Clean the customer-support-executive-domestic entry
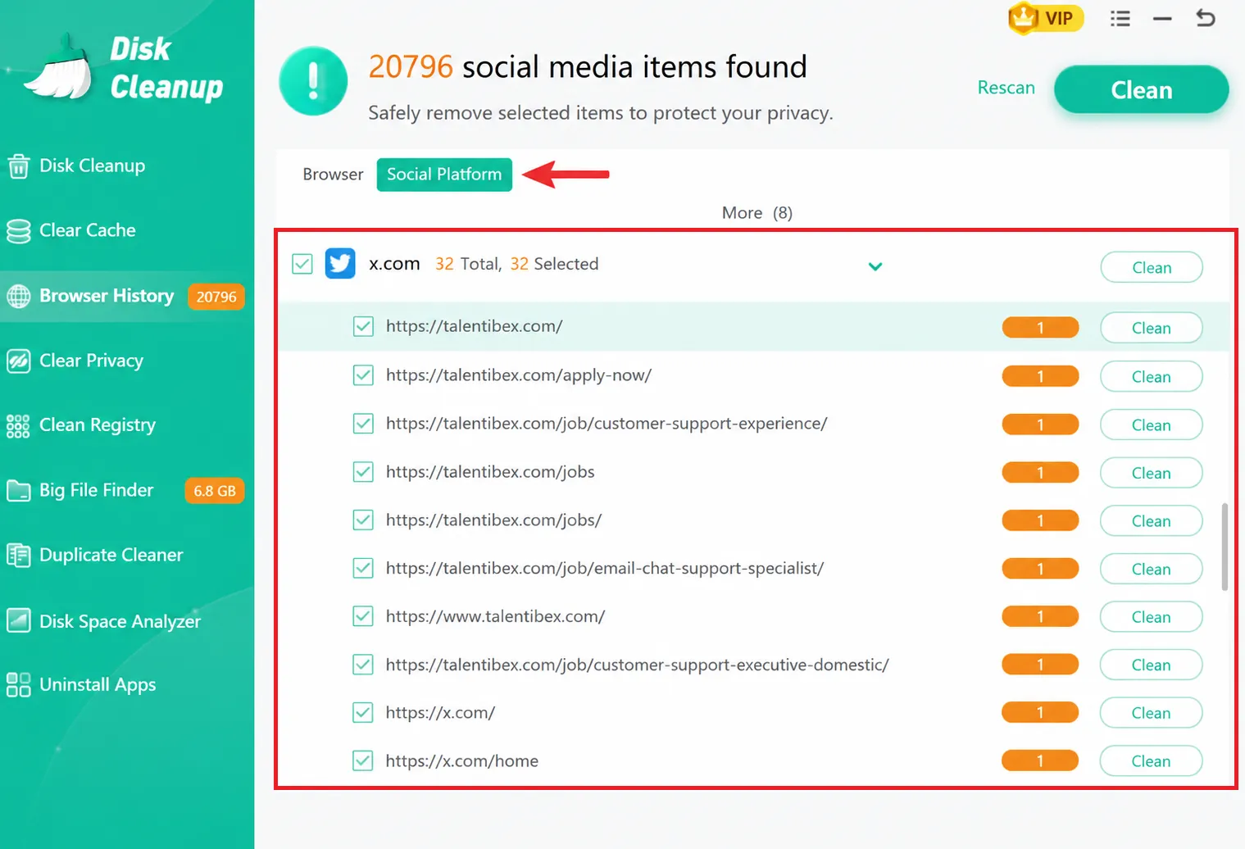 coord(1151,665)
